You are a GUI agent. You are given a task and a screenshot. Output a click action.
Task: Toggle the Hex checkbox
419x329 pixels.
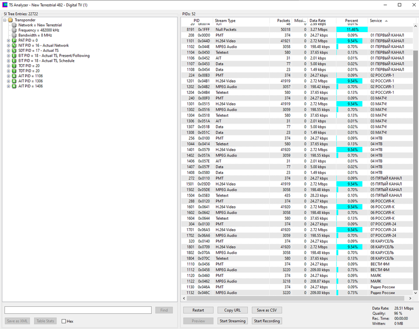tap(64, 321)
